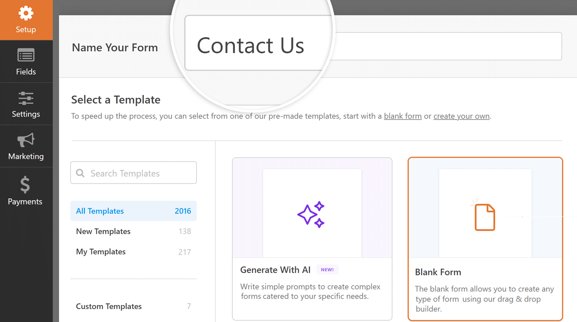Show the New Templates category
Viewport: 577px width, 322px height.
(103, 231)
